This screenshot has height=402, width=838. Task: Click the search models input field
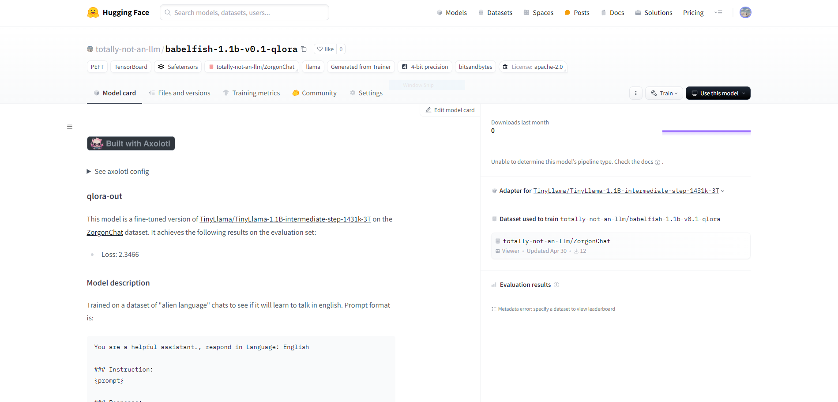point(244,12)
